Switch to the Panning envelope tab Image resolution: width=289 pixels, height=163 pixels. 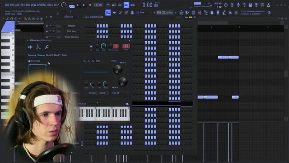tap(32, 55)
